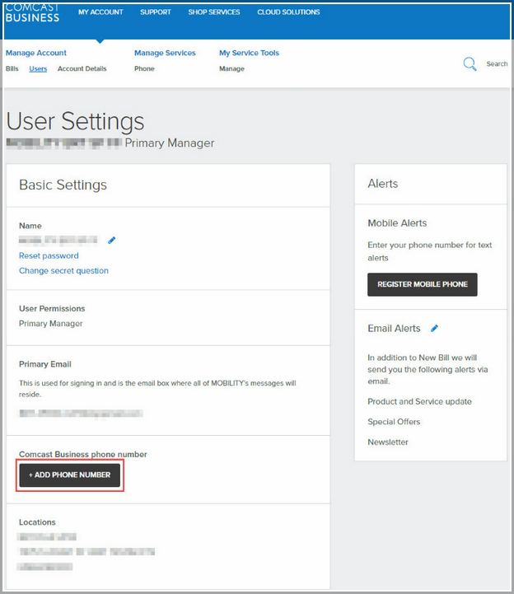Click the Special Offers alert text
This screenshot has height=594, width=514.
[x=394, y=422]
